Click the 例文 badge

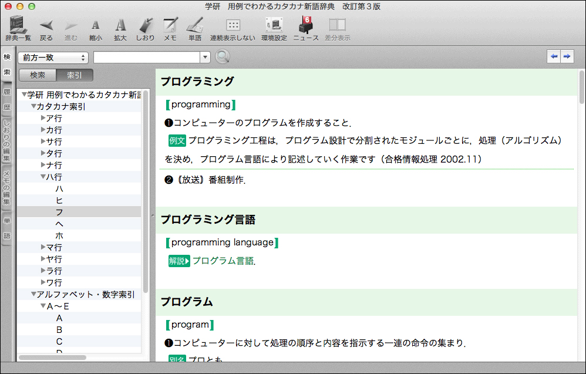point(177,140)
